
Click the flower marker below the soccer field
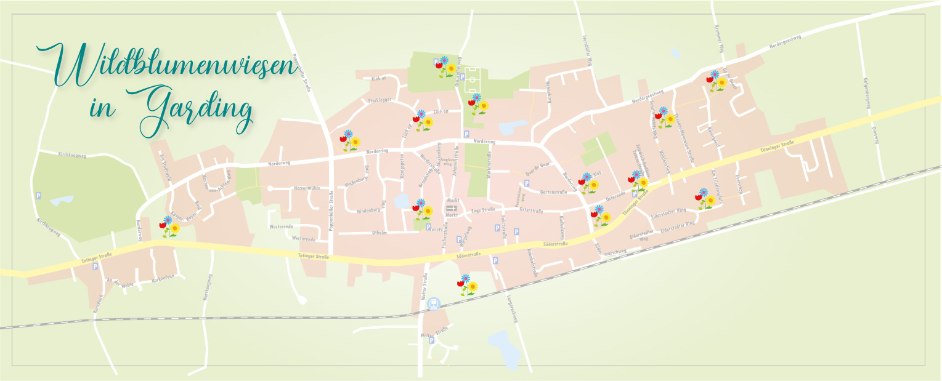[477, 105]
